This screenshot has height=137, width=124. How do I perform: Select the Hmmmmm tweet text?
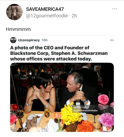18,29
